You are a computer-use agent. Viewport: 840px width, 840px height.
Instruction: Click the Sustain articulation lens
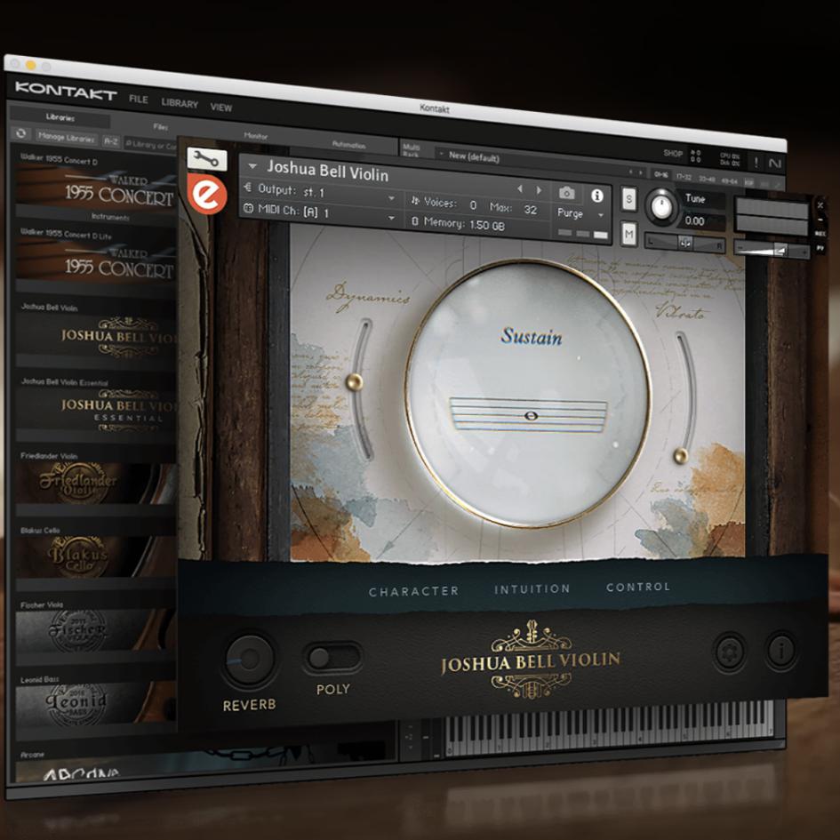coord(529,393)
